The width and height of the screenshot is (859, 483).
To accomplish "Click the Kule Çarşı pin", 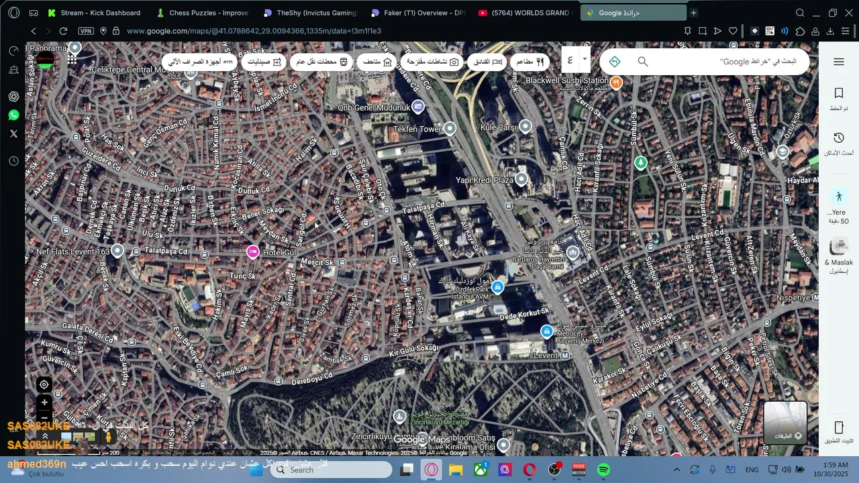I will tap(525, 126).
